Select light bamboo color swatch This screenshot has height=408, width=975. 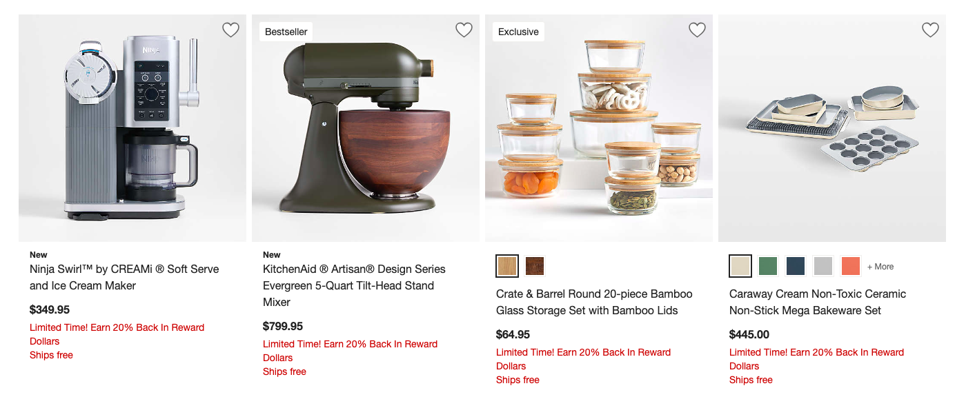coord(507,266)
